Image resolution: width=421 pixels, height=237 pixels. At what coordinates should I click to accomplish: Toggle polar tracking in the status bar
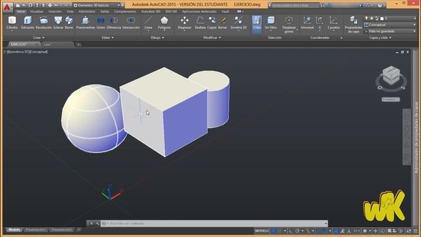point(297,231)
